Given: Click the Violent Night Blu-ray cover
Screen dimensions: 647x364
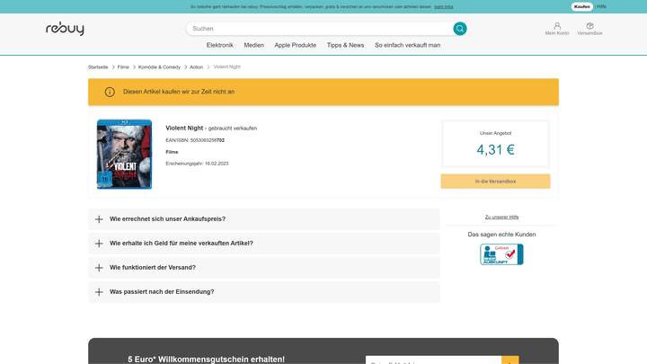Looking at the screenshot, I should point(124,155).
